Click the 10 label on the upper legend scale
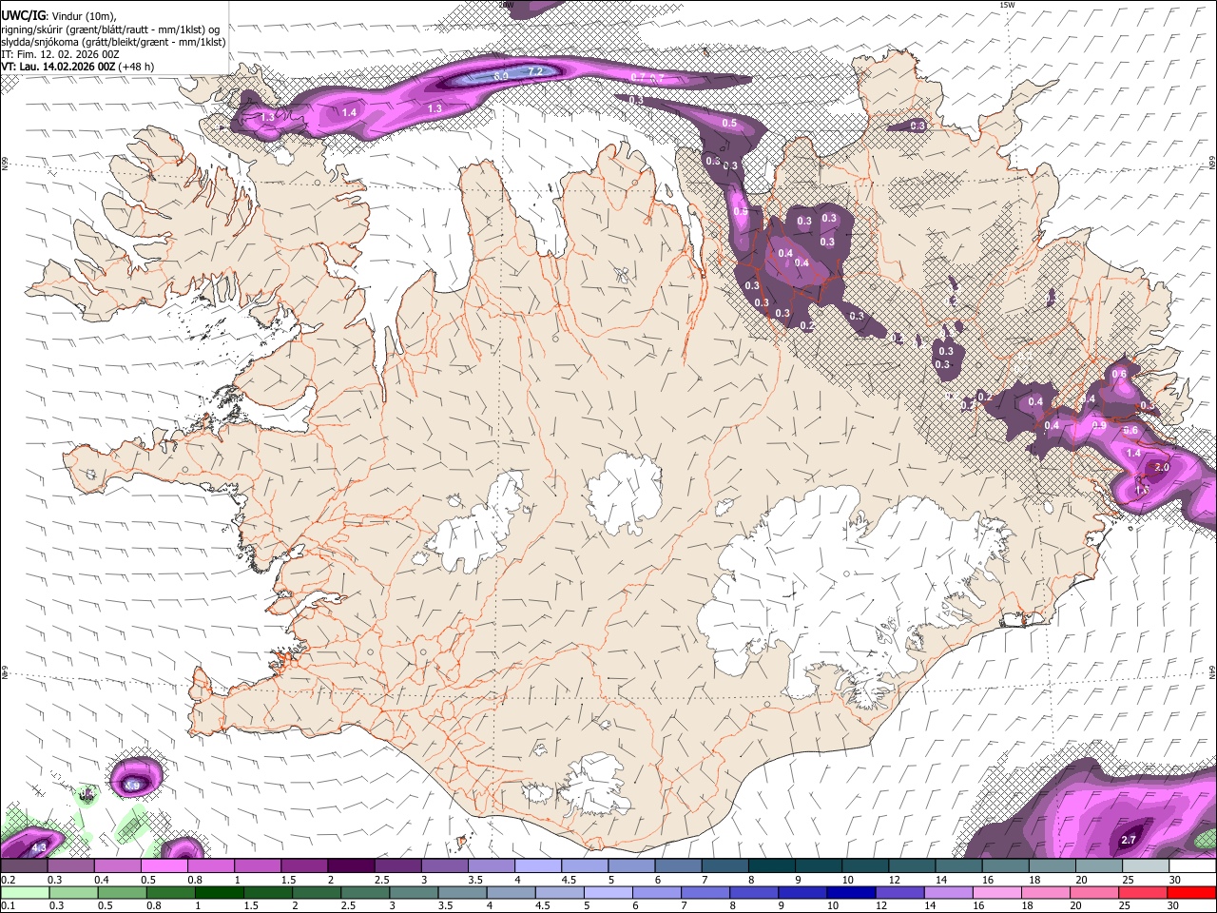The width and height of the screenshot is (1217, 913). coord(846,880)
